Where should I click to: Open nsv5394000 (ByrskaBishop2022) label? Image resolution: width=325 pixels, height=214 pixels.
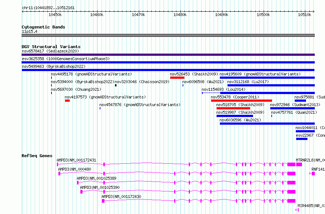click(x=83, y=82)
